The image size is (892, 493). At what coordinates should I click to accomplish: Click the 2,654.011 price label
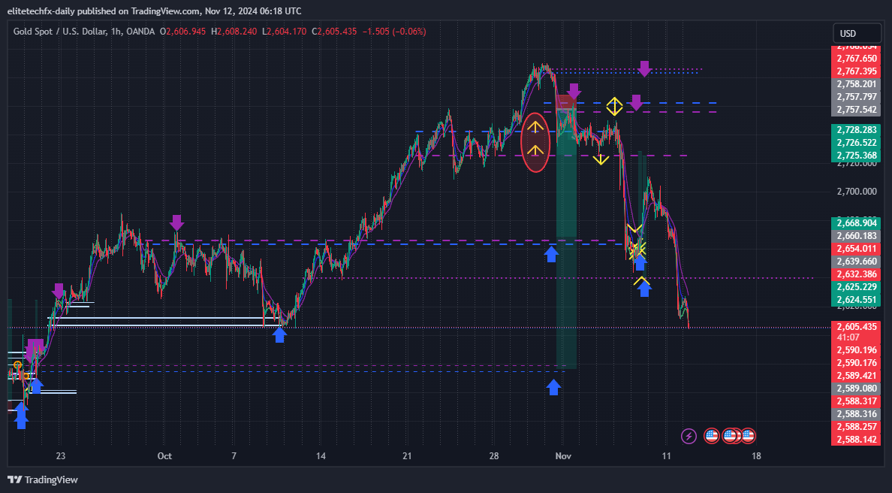pos(857,248)
